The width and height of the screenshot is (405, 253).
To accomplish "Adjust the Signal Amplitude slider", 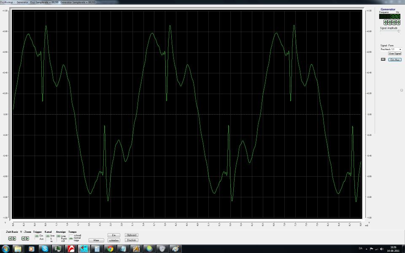I will pyautogui.click(x=390, y=31).
